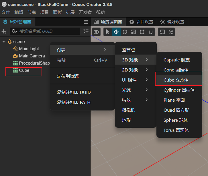The image size is (208, 176).
Task: Expand the 3D 对象 submenu
Action: click(136, 60)
